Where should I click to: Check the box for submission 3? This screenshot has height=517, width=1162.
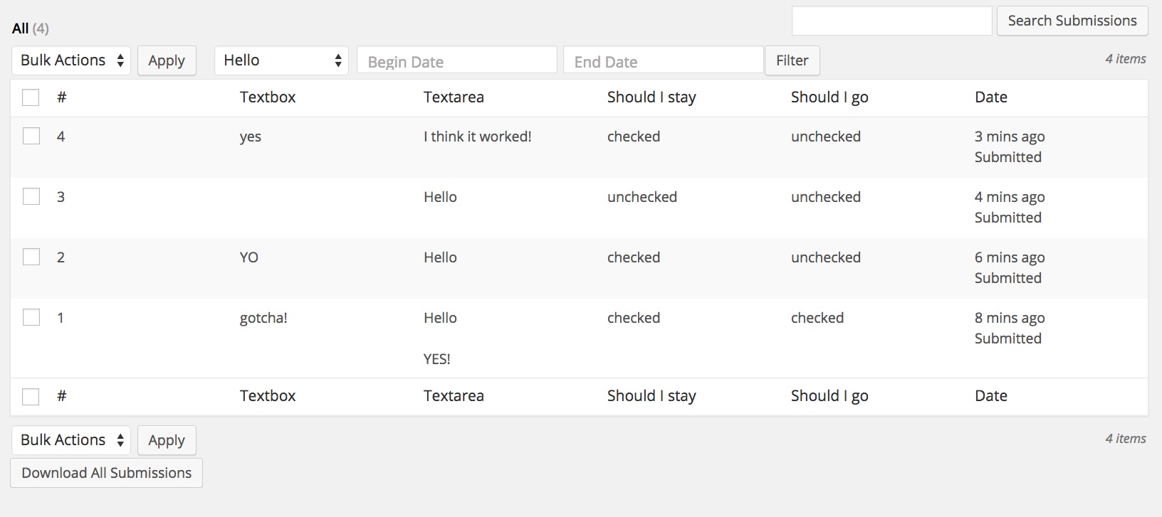coord(31,196)
